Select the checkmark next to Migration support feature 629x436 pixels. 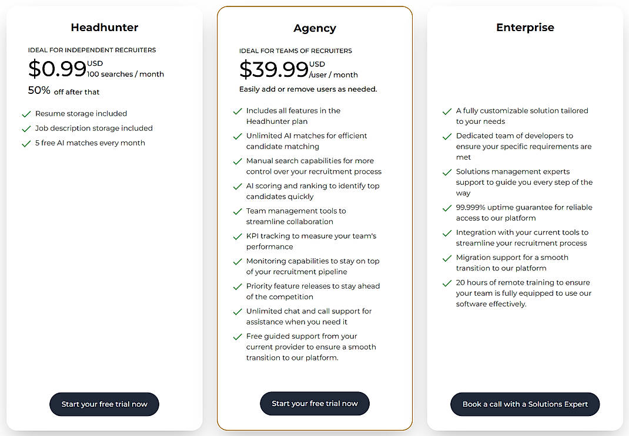(447, 258)
